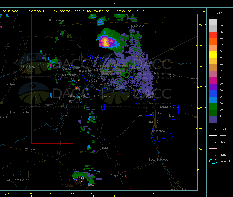This screenshot has height=197, width=233.
Task: Click the 'Tz 35' threshold text
Action: pyautogui.click(x=139, y=11)
